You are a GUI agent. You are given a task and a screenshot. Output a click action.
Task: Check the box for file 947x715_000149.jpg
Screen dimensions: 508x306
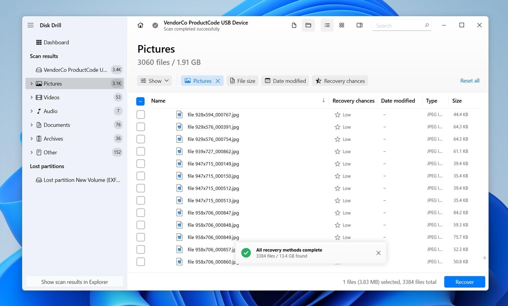(141, 164)
